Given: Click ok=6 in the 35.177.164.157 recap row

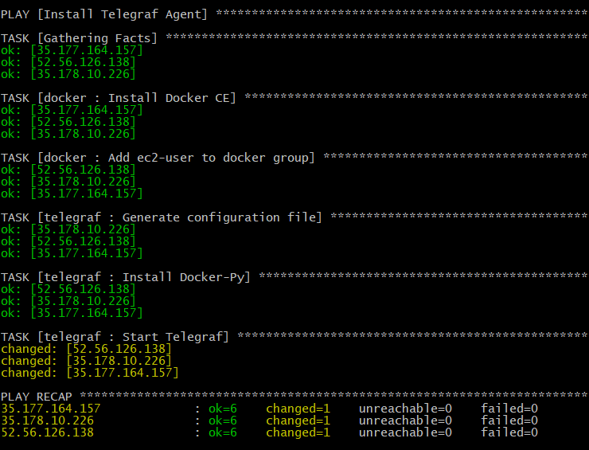Looking at the screenshot, I should [223, 409].
